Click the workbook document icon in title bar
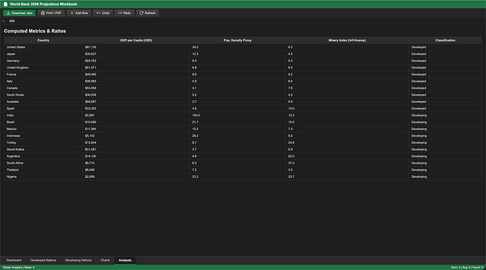The width and height of the screenshot is (486, 270). click(5, 4)
